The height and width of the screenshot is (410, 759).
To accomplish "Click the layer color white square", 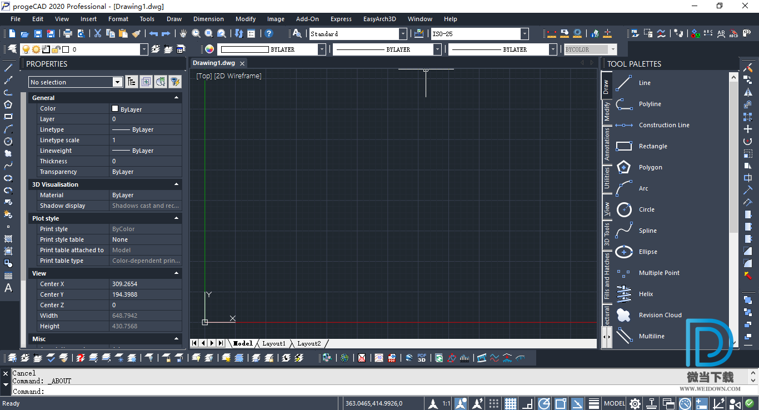I will click(x=66, y=49).
